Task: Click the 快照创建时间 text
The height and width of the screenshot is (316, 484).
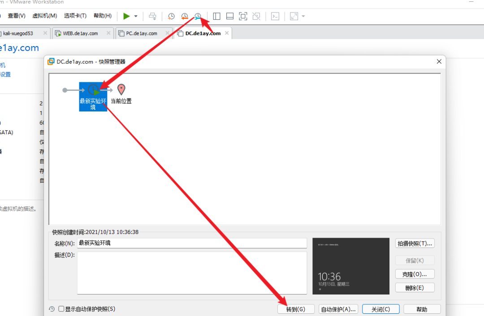Action: tap(95, 232)
